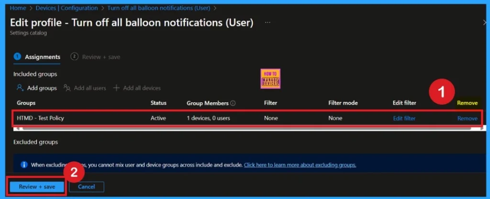Click the horizontal scrollbar under groups table
This screenshot has width=490, height=199.
tap(247, 128)
